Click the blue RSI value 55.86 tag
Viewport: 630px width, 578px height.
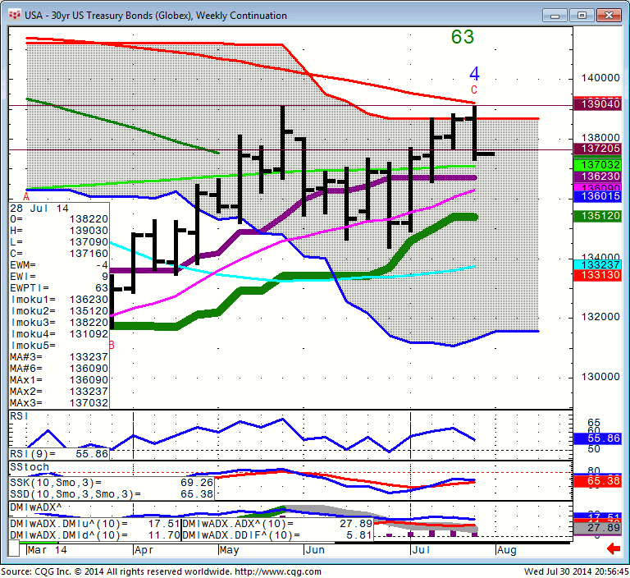[597, 438]
